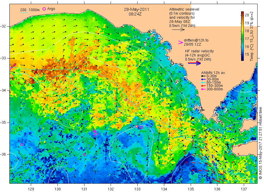Click the temperature colorbar at the dark red top
Image resolution: width=264 pixels, height=193 pixels.
[x=242, y=13]
